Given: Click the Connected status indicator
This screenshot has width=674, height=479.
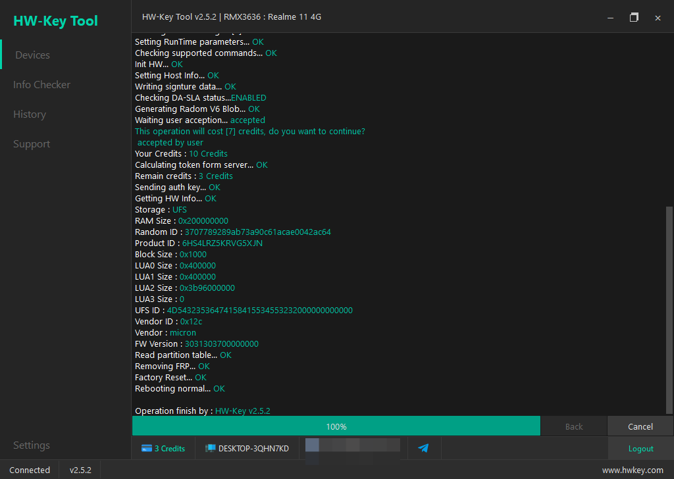Looking at the screenshot, I should (30, 470).
